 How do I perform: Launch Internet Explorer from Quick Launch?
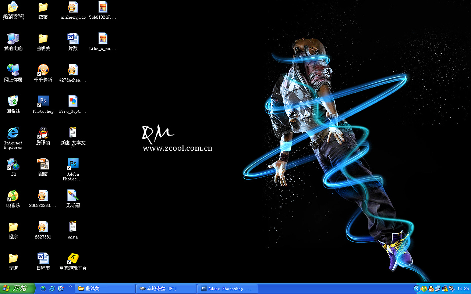tap(52, 288)
